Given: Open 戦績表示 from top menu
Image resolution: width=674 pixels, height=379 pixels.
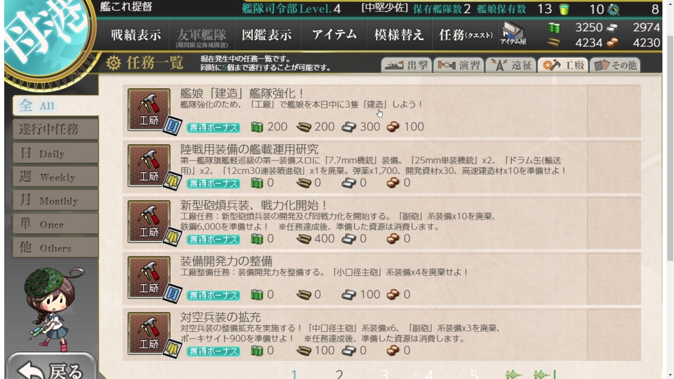Looking at the screenshot, I should click(136, 35).
